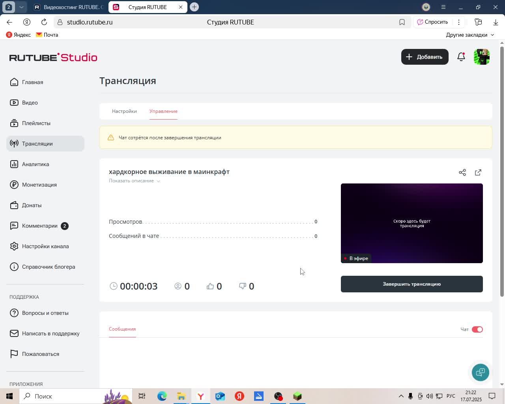
Task: Open Почта bookmark
Action: coord(47,35)
